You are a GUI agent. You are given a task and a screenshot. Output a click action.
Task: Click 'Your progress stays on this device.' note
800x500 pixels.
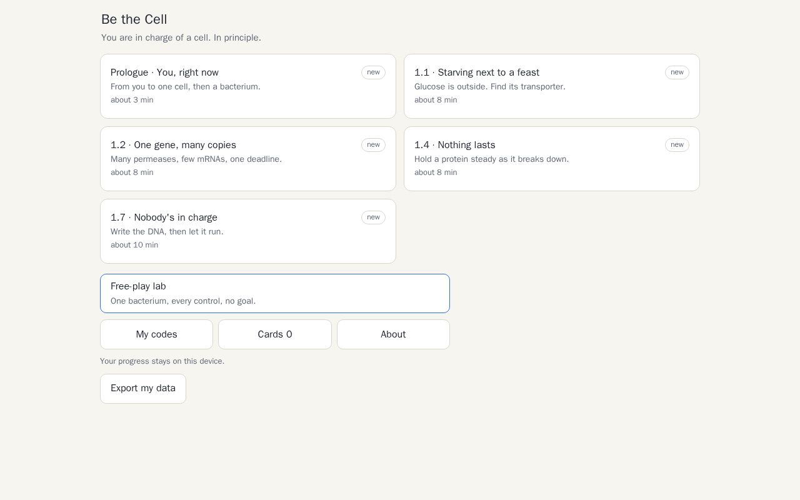[x=162, y=361]
